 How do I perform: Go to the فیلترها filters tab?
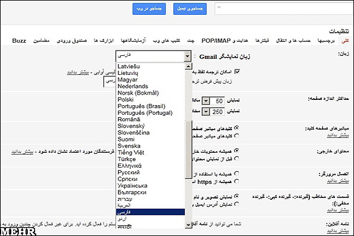coord(262,41)
